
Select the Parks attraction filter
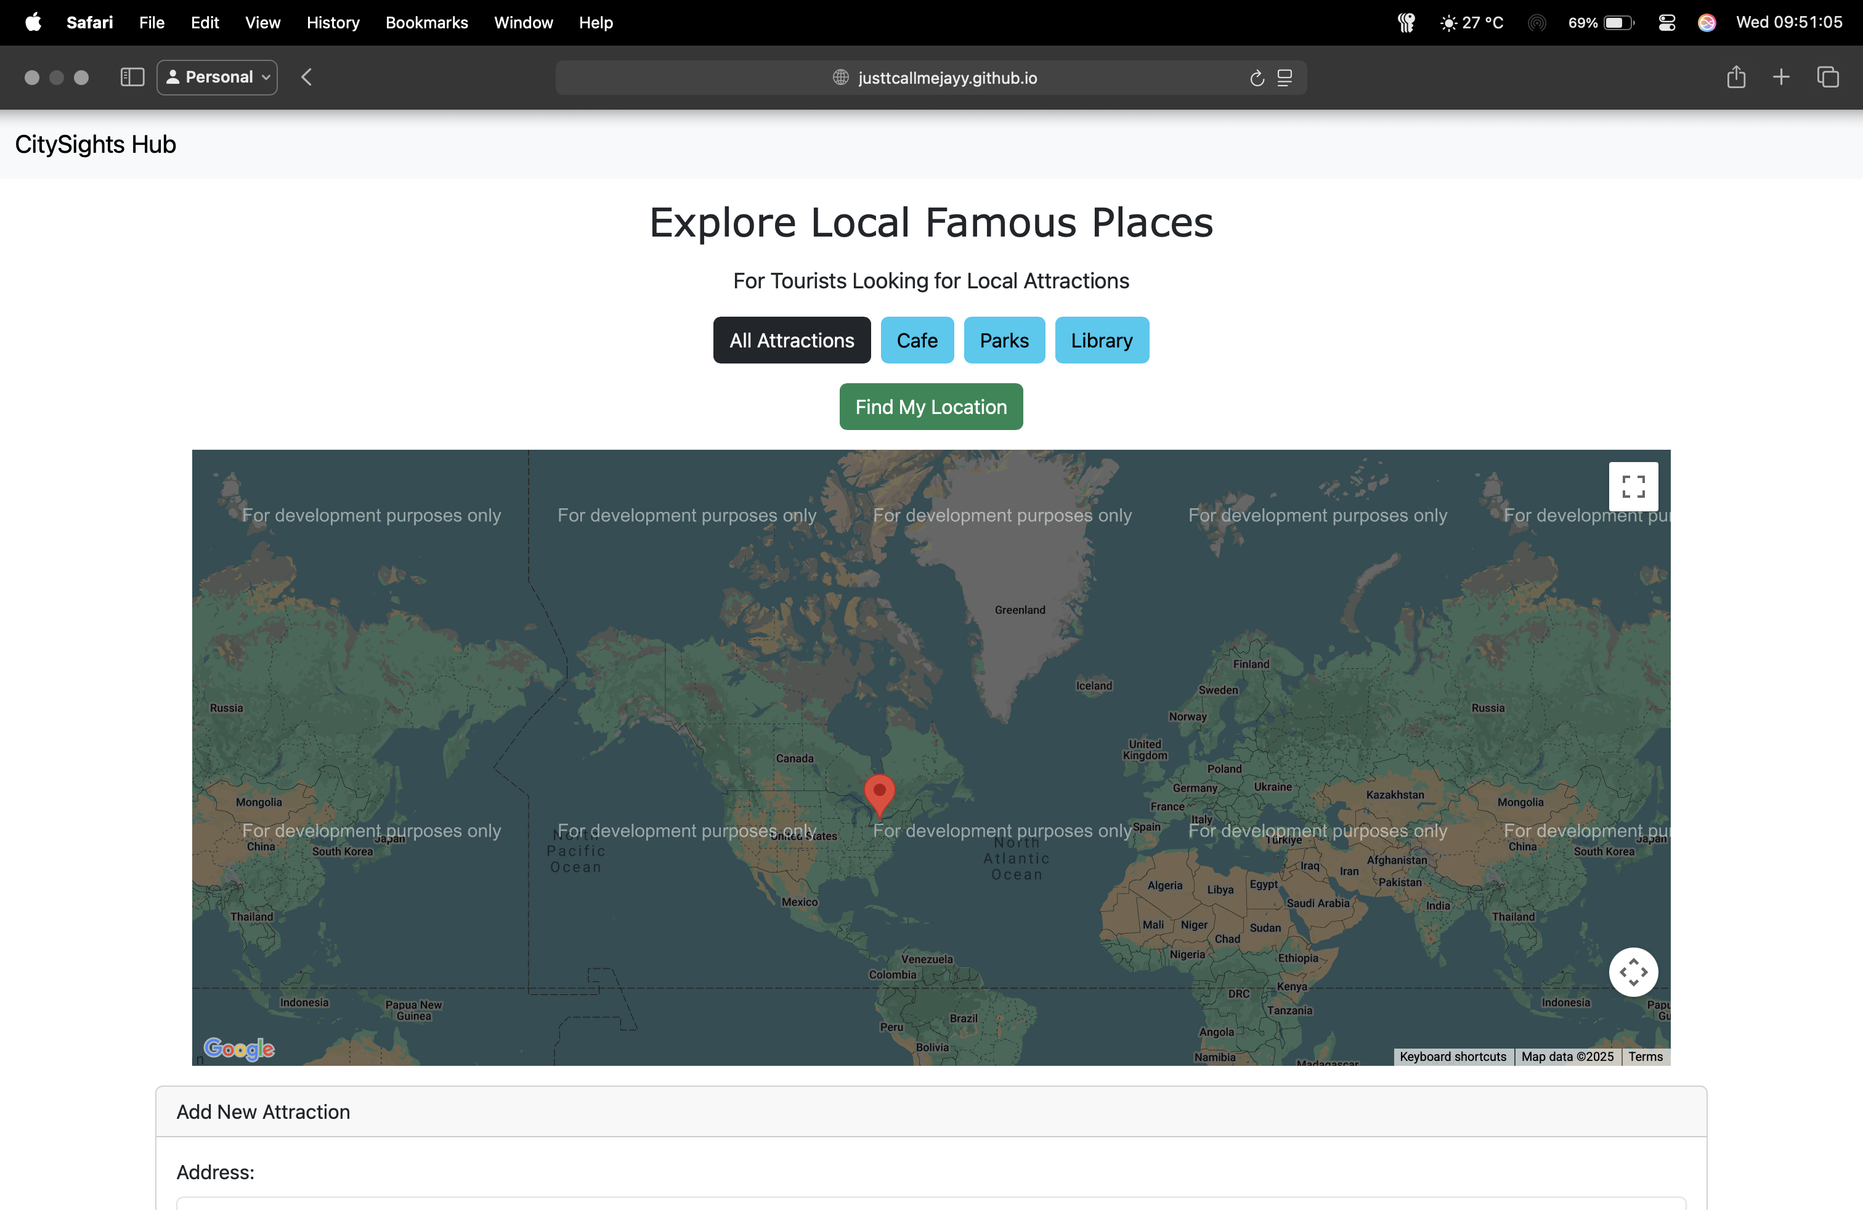click(x=1004, y=339)
